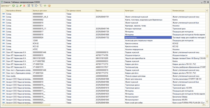Select the Картридж, чернила, тонер cell

(148, 25)
